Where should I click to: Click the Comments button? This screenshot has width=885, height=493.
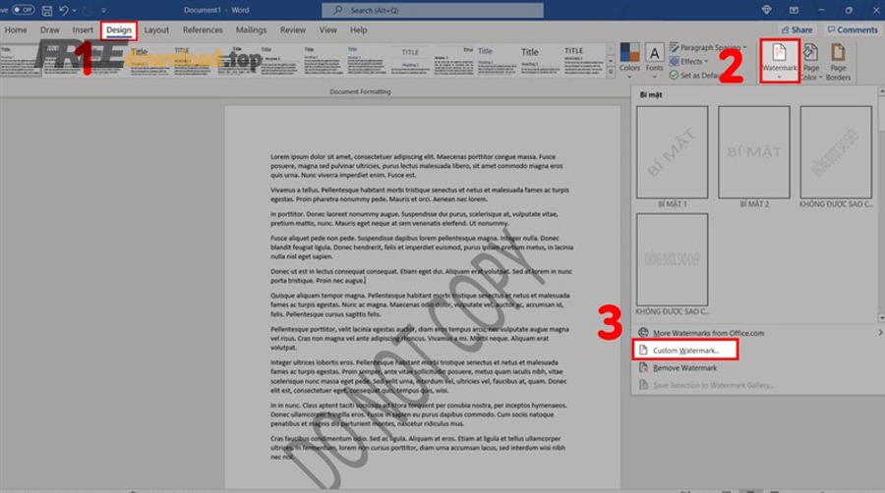[x=853, y=29]
